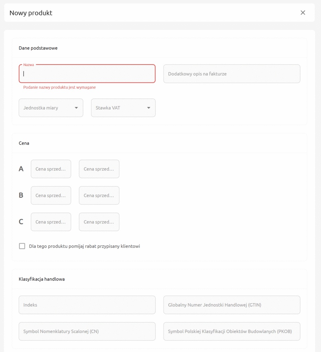The image size is (321, 352).
Task: Click the arrow icon in Stawka VAT
Action: pos(148,108)
